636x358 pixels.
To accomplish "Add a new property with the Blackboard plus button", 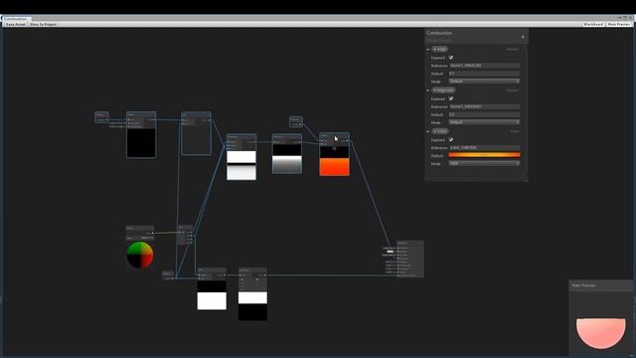I will 523,37.
